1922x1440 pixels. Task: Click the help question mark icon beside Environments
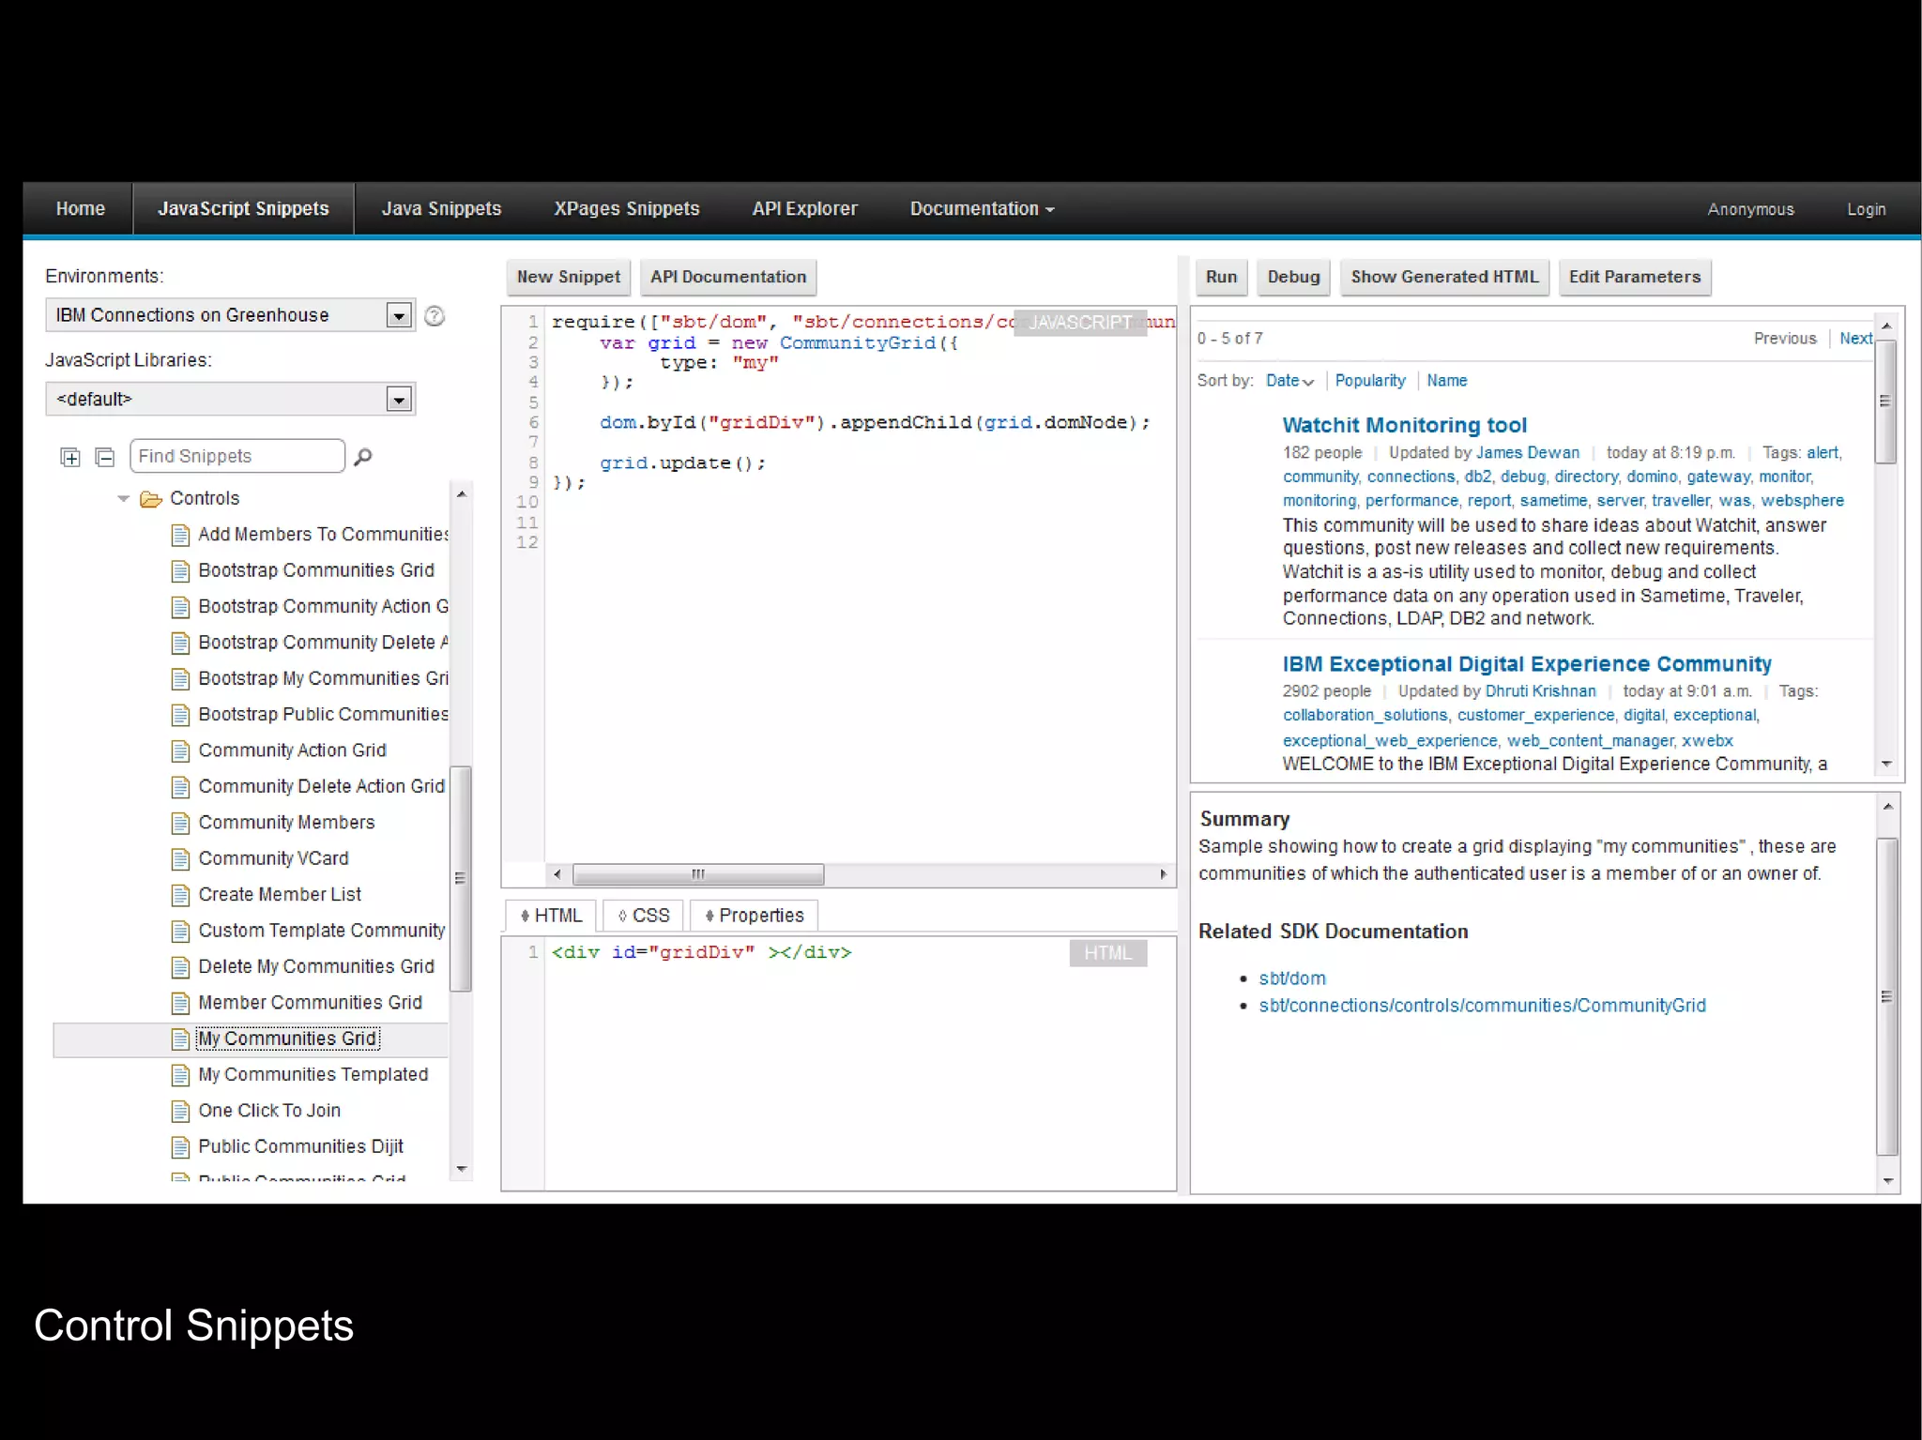coord(435,316)
